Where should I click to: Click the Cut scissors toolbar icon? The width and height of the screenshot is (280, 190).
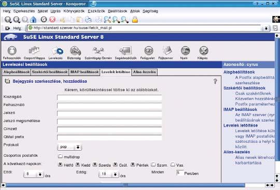(x=62, y=20)
